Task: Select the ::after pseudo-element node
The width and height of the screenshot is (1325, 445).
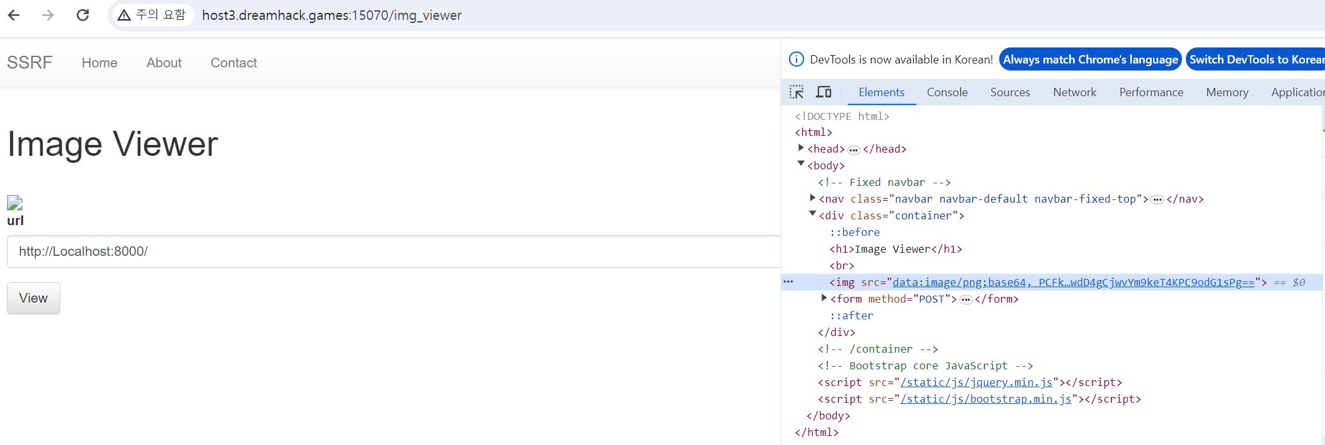Action: click(x=851, y=316)
